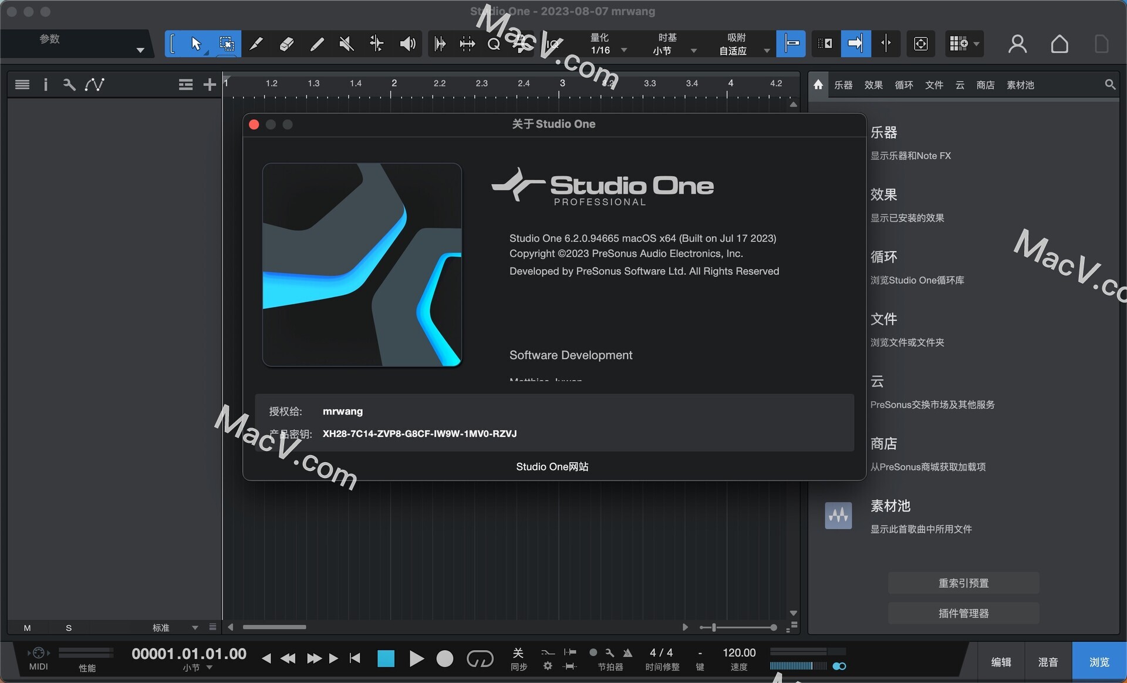This screenshot has width=1127, height=683.
Task: Click the add track plus icon
Action: (210, 85)
